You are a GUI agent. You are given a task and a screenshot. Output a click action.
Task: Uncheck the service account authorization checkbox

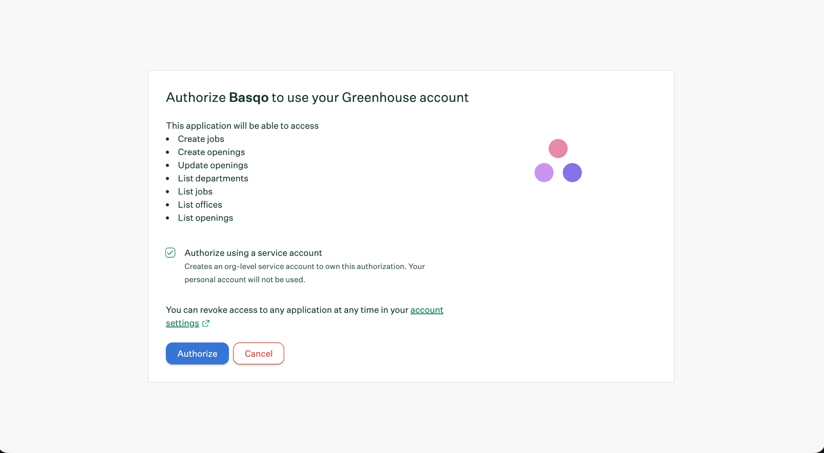click(x=170, y=252)
